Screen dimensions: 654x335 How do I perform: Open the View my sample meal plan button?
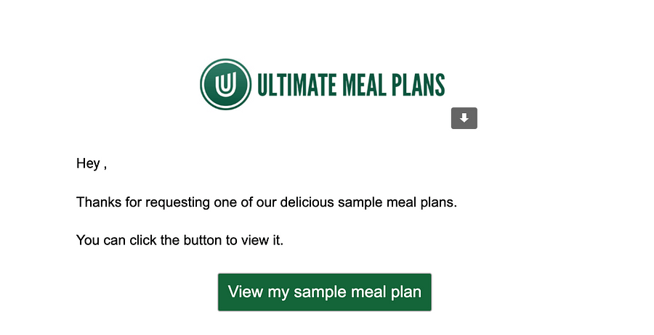[x=325, y=292]
